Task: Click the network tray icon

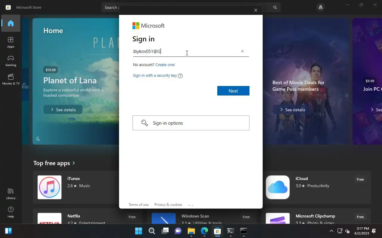Action: coord(340,231)
